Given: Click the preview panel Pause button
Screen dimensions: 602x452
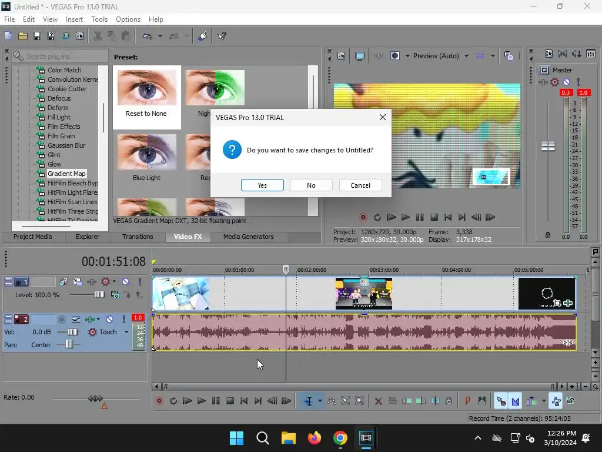Looking at the screenshot, I should point(420,217).
